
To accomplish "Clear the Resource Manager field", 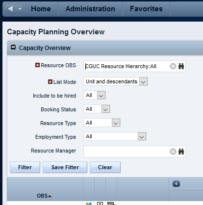I will [x=173, y=152].
